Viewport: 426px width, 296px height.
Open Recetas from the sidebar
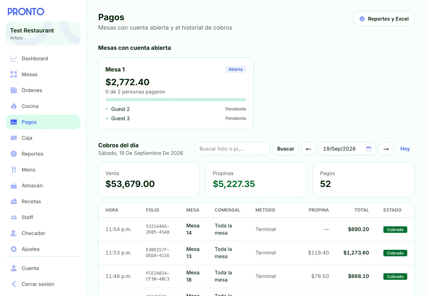(x=43, y=201)
